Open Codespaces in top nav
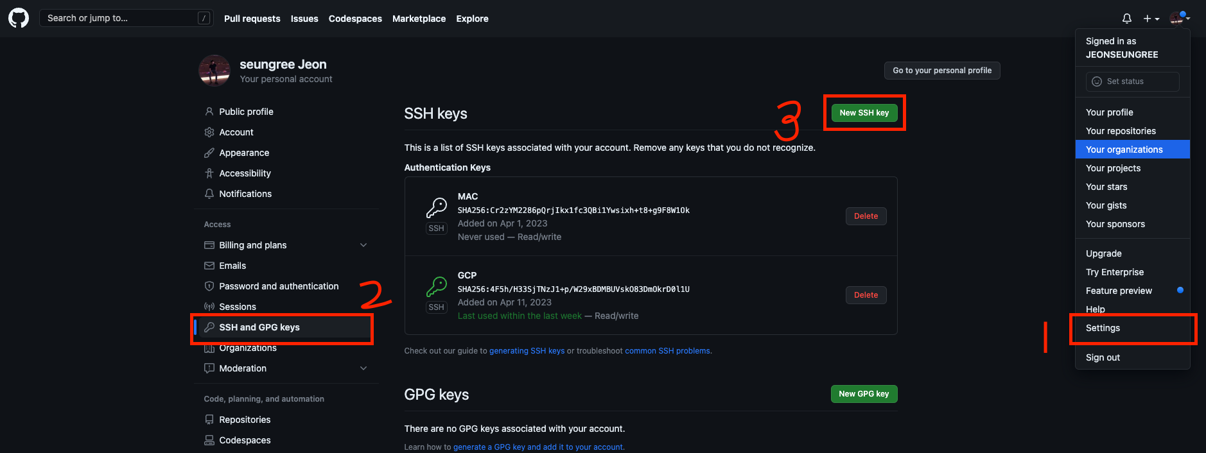This screenshot has height=453, width=1206. [x=355, y=19]
